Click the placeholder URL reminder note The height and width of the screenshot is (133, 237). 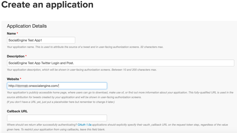click(61, 102)
